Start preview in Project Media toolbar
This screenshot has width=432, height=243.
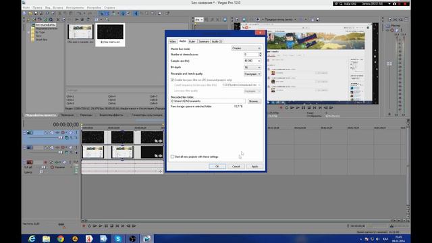77,20
